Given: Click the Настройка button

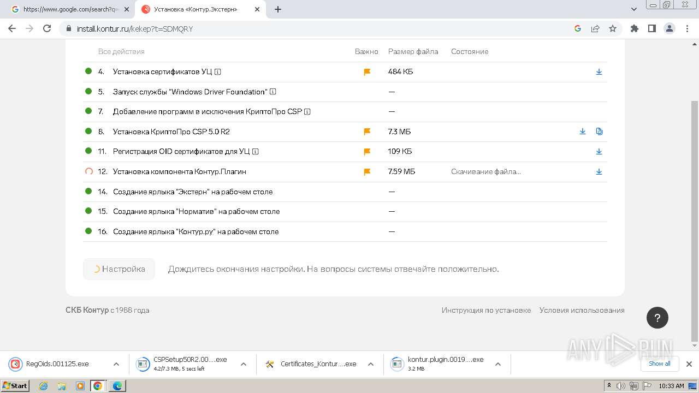Looking at the screenshot, I should pos(119,269).
